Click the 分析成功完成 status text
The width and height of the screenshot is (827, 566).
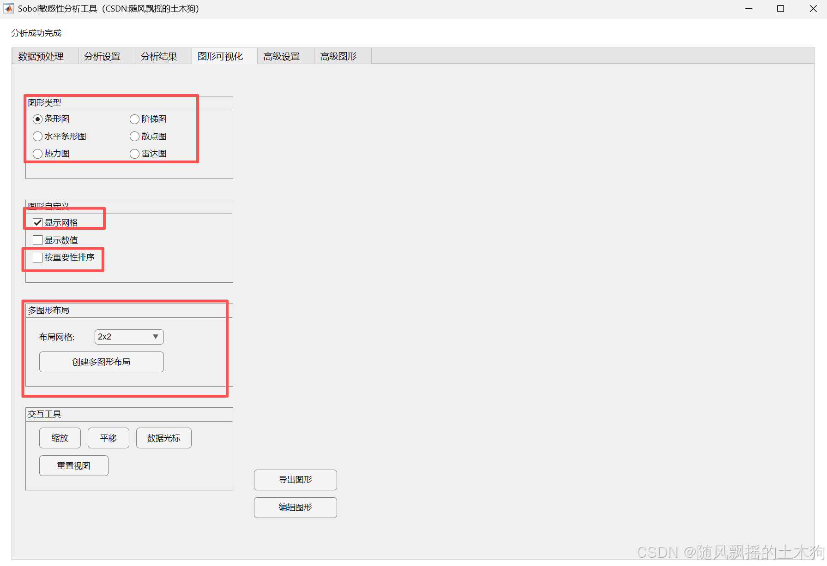click(36, 33)
